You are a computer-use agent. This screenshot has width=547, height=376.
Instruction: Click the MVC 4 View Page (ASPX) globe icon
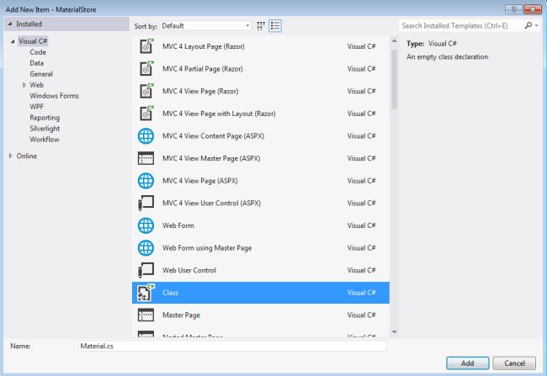tap(146, 181)
